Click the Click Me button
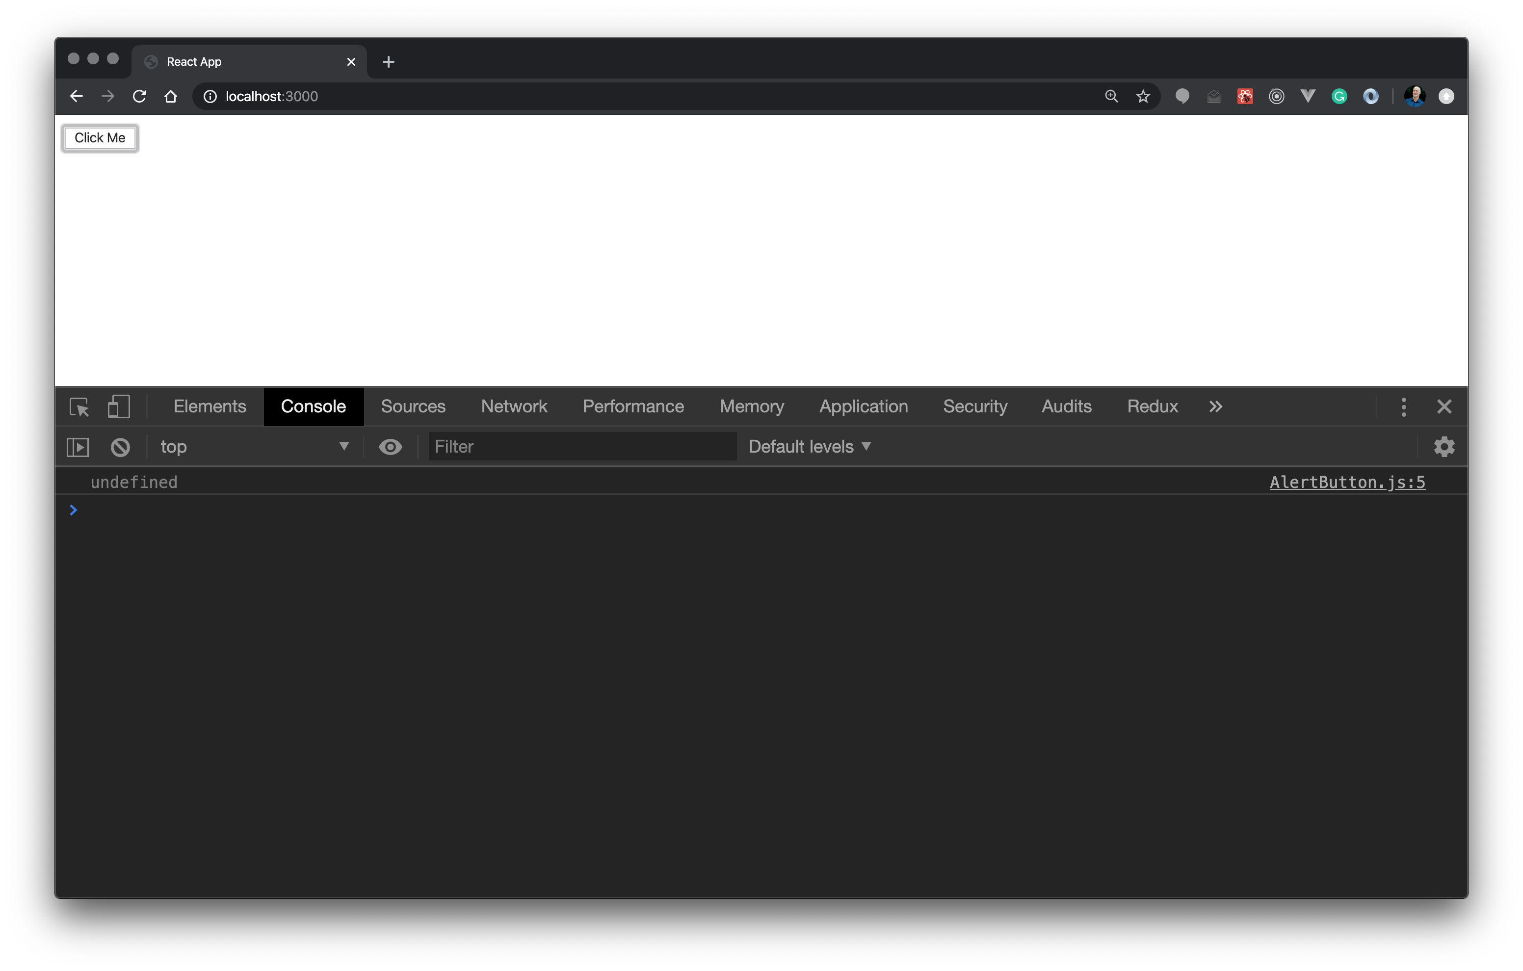Screen dimensions: 1523x971 point(100,138)
